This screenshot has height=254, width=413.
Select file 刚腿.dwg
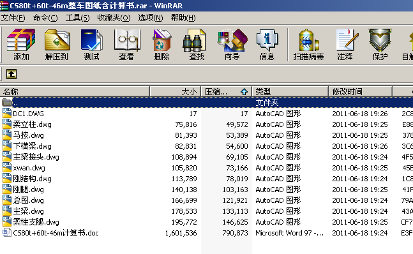click(29, 190)
